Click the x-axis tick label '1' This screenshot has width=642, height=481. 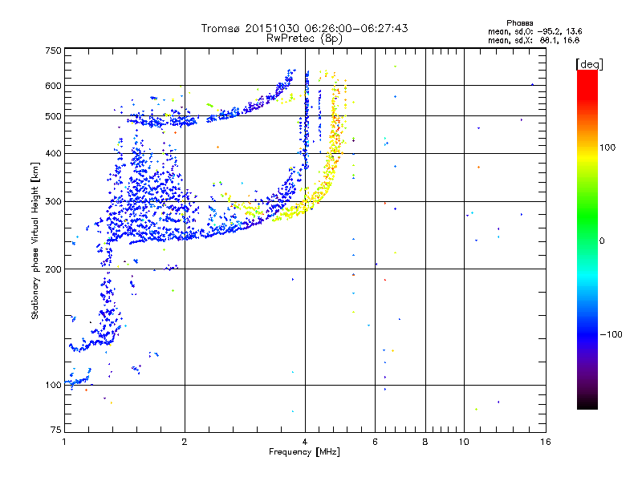point(64,443)
